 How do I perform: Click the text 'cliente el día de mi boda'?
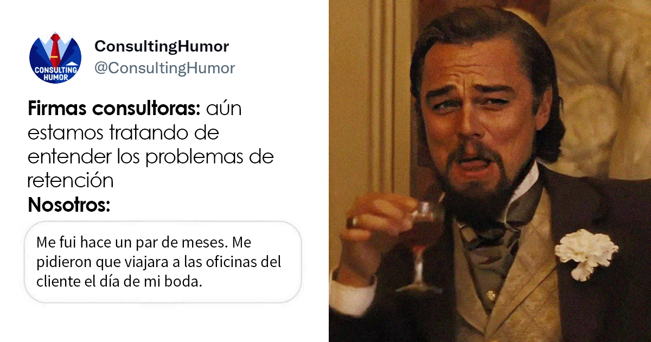point(119,282)
